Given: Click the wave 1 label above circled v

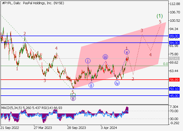Looking at the screenshot, I should (x=127, y=48).
